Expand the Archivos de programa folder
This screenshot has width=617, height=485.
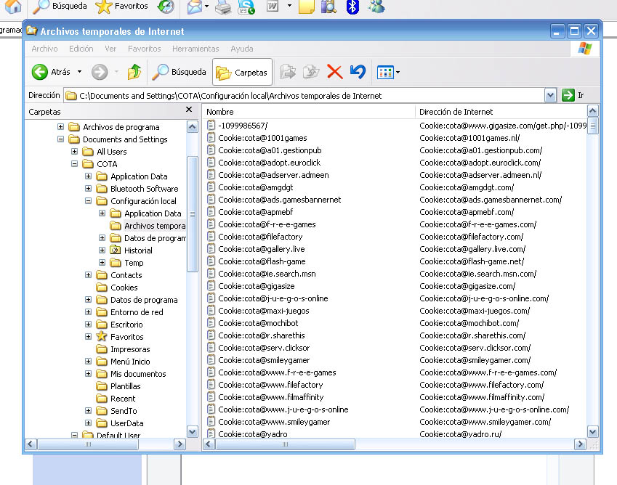coord(60,127)
